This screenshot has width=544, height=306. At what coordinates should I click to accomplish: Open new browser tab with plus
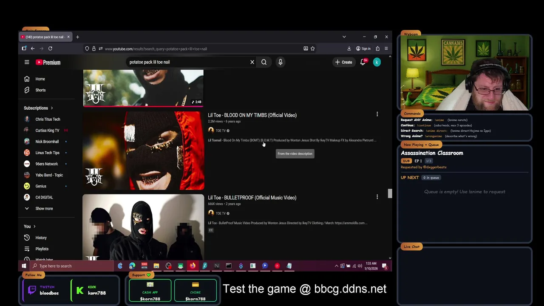(x=77, y=37)
